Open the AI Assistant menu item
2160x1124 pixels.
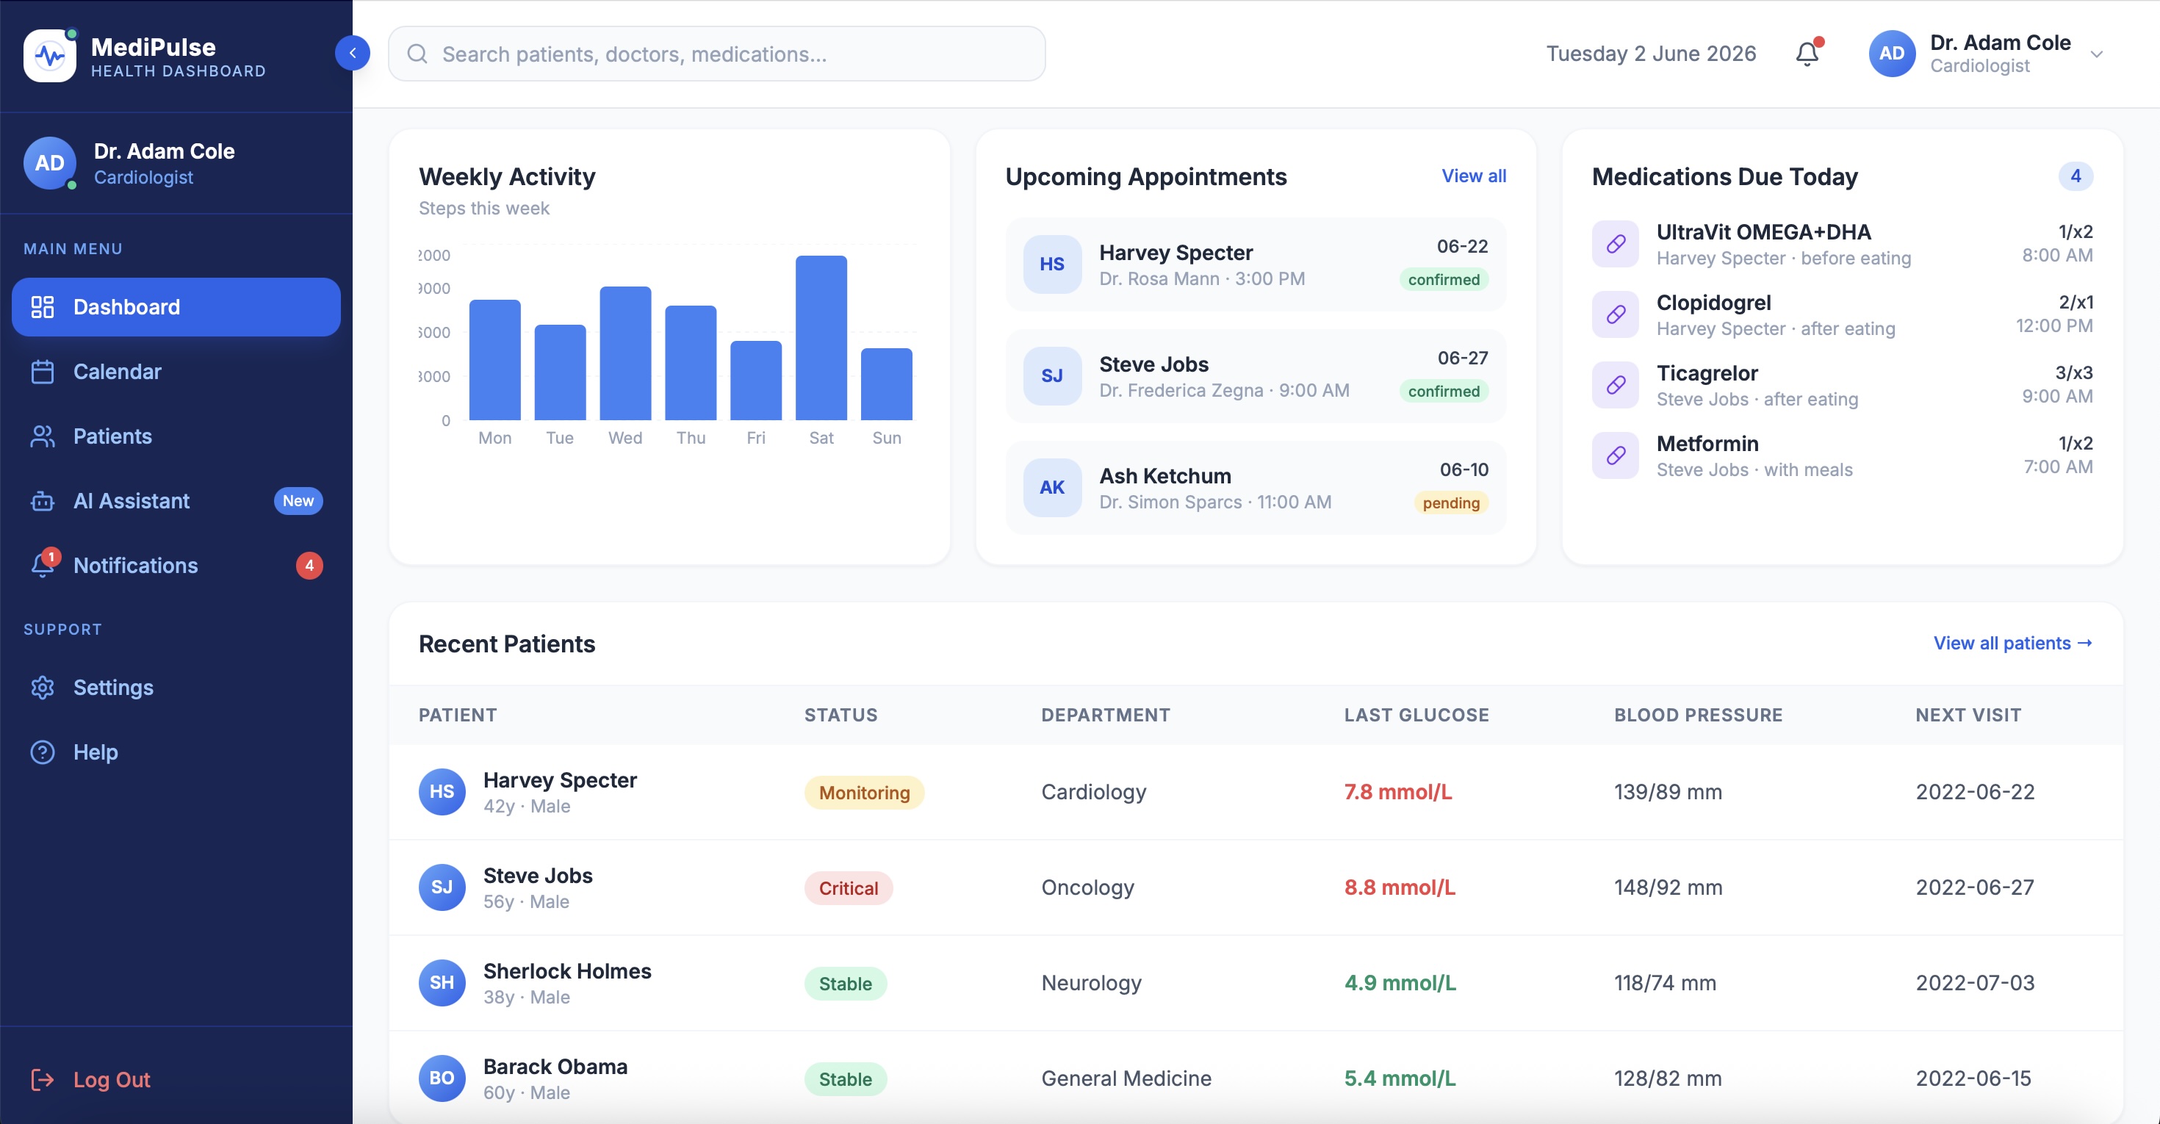(176, 500)
